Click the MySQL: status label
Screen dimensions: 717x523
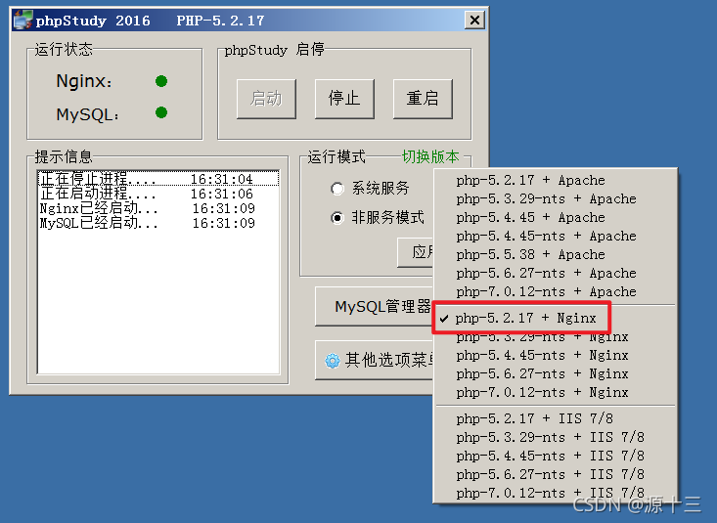click(x=87, y=114)
